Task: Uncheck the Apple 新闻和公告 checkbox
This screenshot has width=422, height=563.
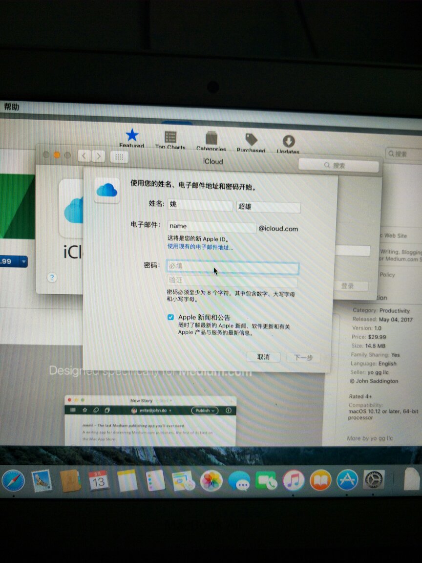Action: [x=170, y=317]
